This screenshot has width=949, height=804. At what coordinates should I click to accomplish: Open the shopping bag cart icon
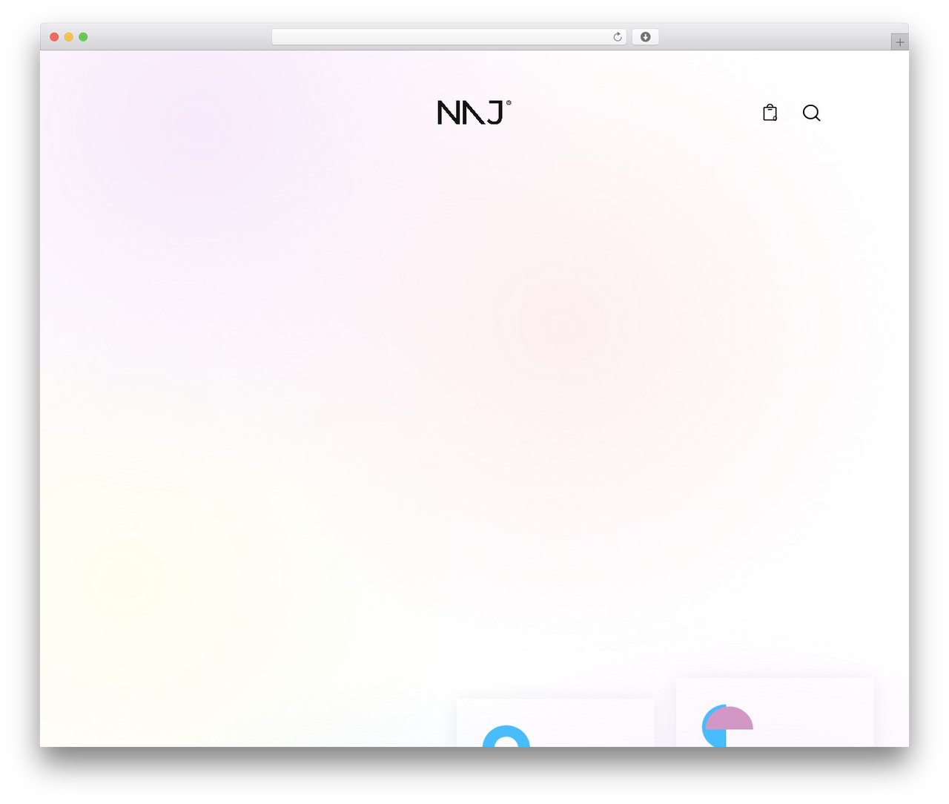point(770,113)
